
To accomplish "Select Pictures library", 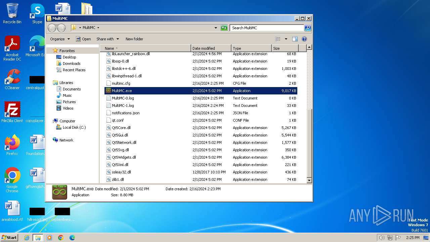I will (69, 102).
